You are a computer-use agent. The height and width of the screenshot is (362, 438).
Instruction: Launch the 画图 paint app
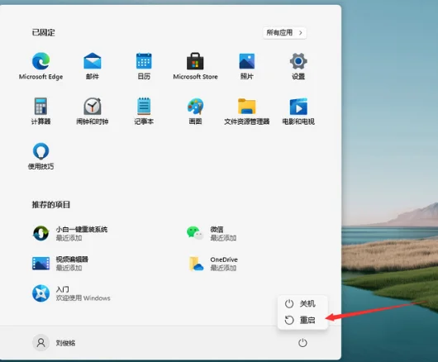(195, 111)
